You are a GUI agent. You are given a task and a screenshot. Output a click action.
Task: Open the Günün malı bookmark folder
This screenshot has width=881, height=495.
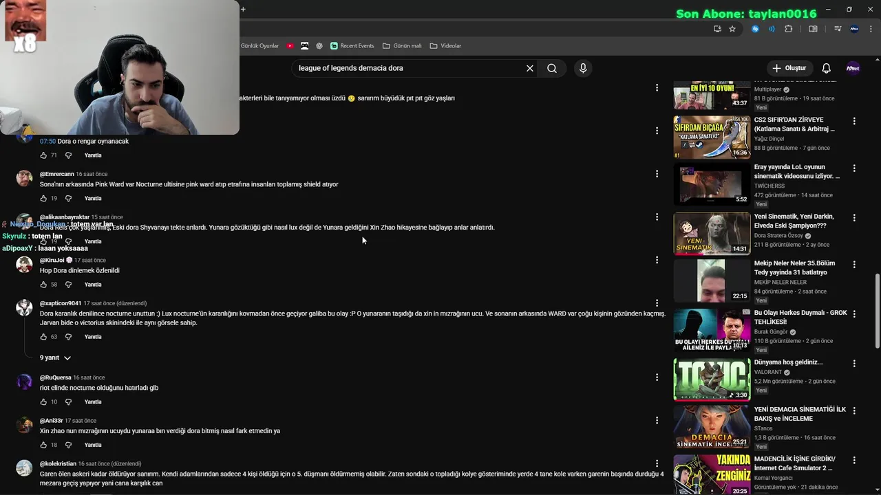(402, 46)
